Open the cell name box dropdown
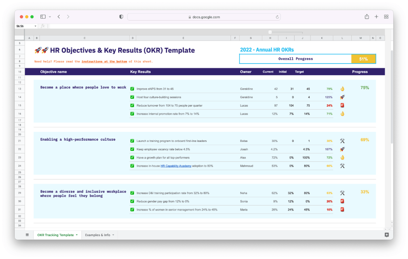The width and height of the screenshot is (408, 259). pos(36,26)
